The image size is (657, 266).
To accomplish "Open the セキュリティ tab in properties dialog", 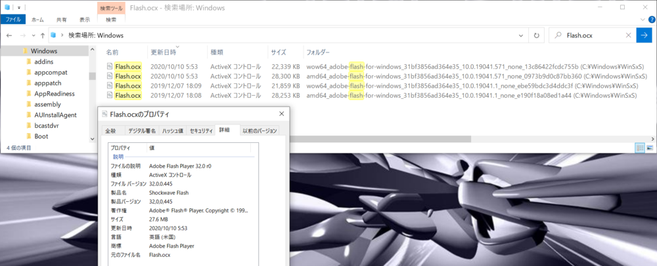I will point(200,130).
